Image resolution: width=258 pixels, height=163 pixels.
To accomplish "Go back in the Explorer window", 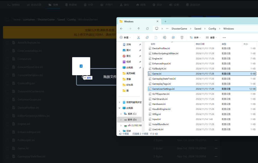I will pyautogui.click(x=121, y=28).
